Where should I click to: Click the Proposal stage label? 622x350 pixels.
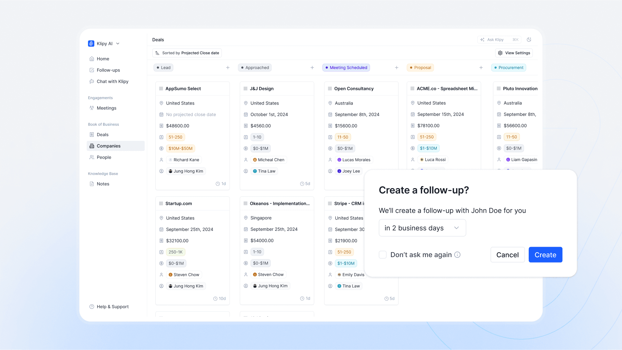[420, 68]
